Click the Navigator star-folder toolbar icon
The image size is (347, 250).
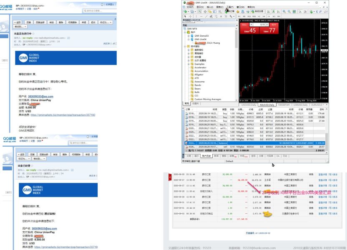(x=210, y=12)
